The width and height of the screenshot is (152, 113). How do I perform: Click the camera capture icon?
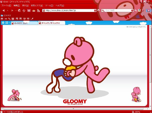point(6,19)
